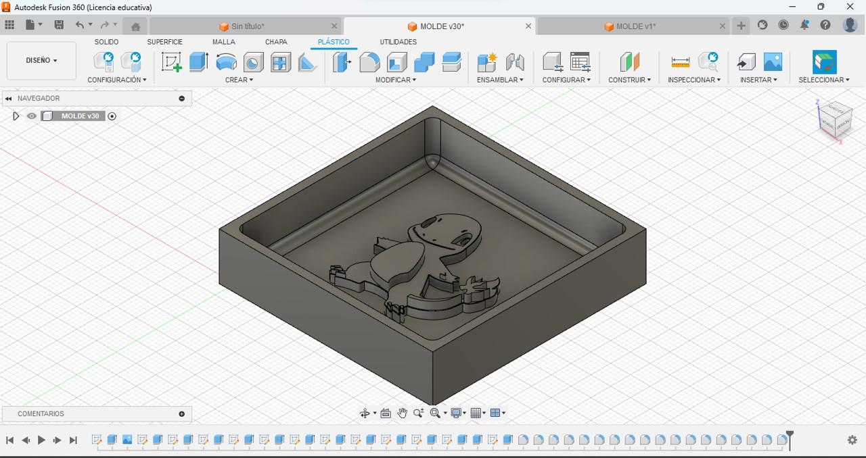Screen dimensions: 866x458
Task: Open the CONFIGURACIÓN dropdown
Action: coord(117,80)
